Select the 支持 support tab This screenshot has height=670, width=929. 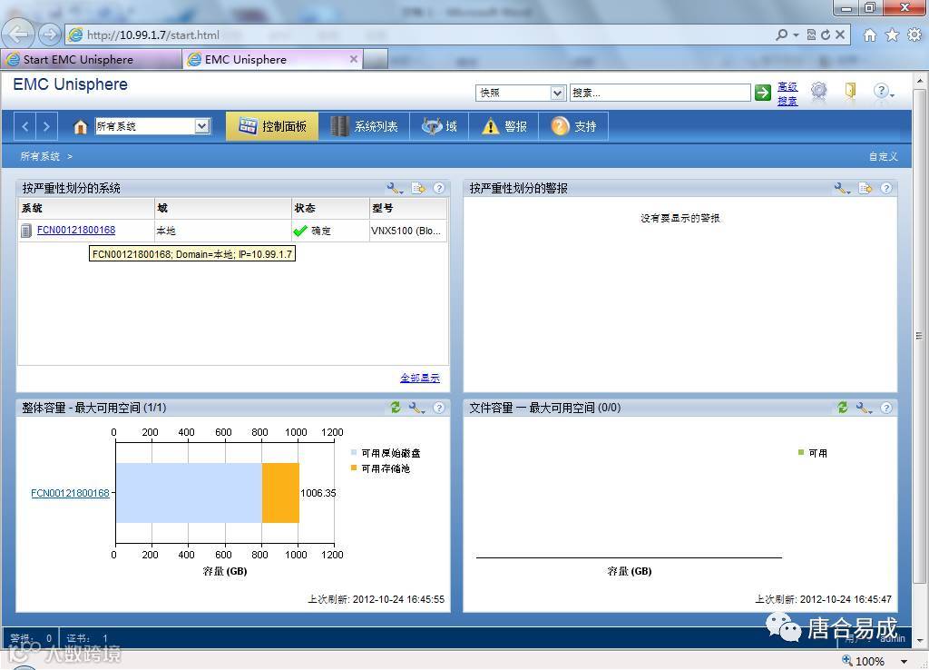coord(573,126)
